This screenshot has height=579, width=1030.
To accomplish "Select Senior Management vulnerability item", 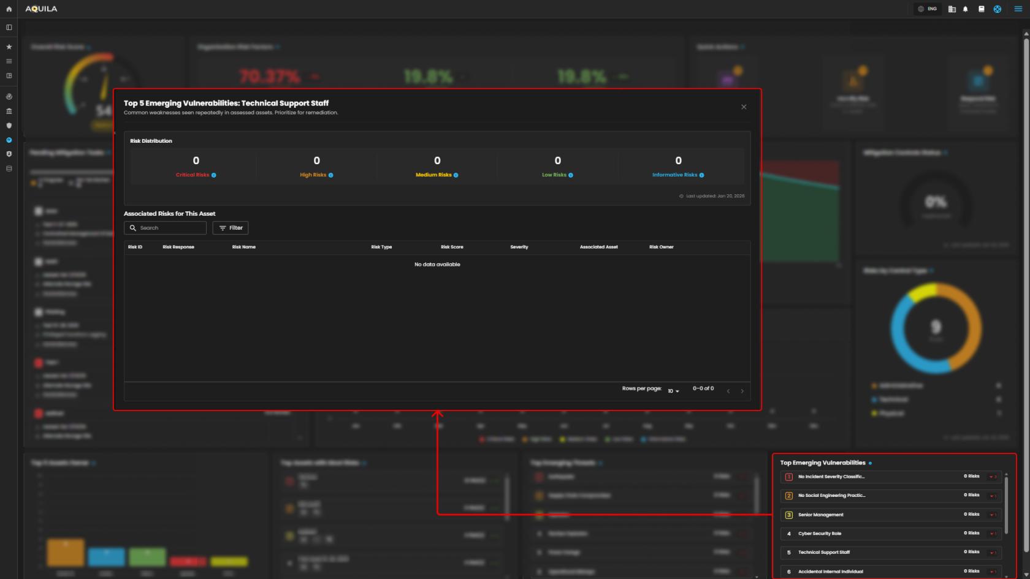I will pyautogui.click(x=820, y=515).
